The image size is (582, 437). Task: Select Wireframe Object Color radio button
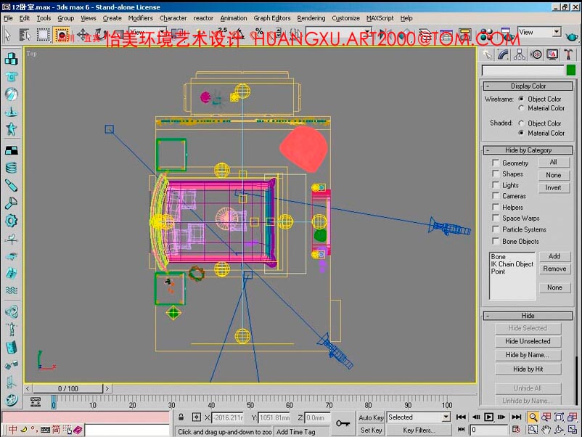click(521, 99)
